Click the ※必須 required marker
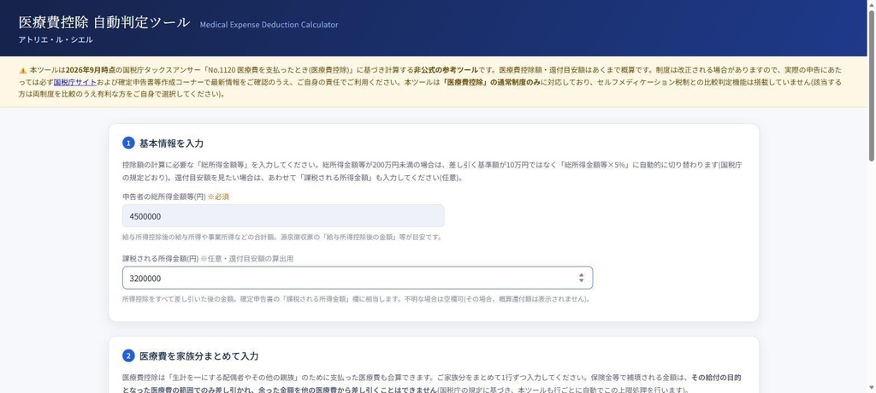 click(x=218, y=196)
